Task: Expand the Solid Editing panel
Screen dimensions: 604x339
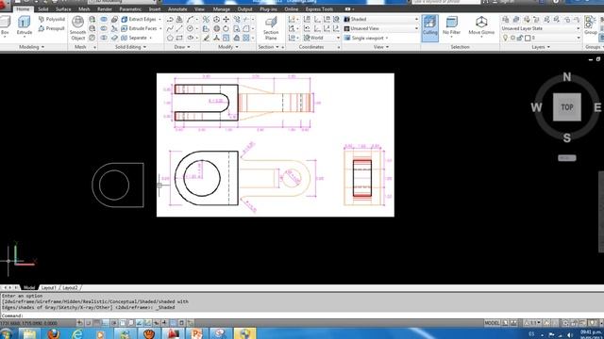Action: click(130, 47)
